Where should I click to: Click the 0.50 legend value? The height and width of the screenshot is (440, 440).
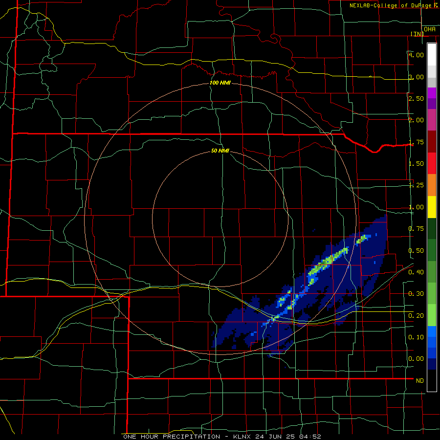click(416, 250)
